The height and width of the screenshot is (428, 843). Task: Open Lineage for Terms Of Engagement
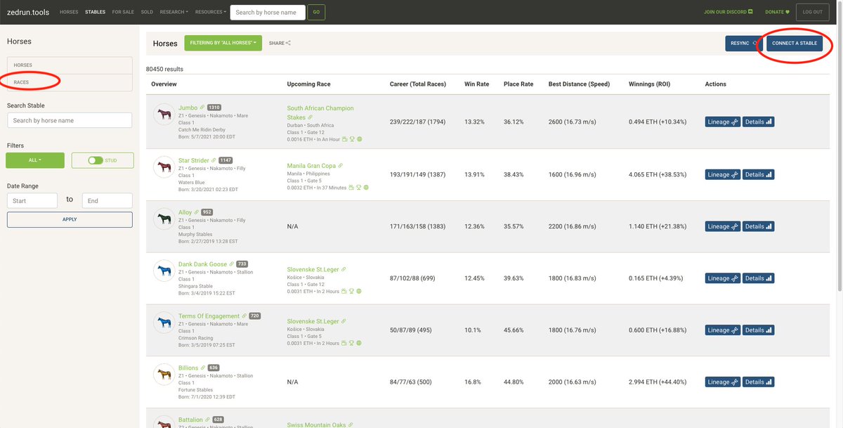point(722,330)
